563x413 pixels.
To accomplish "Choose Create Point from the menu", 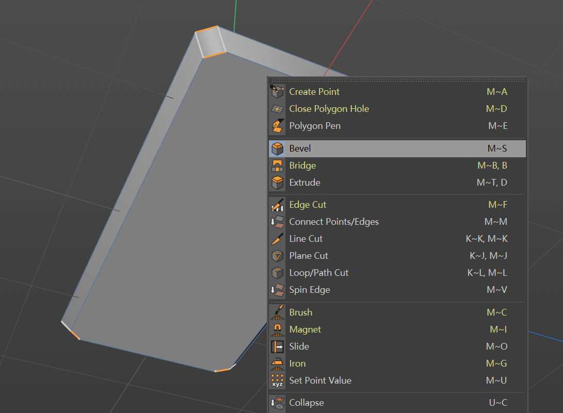I will pos(397,92).
